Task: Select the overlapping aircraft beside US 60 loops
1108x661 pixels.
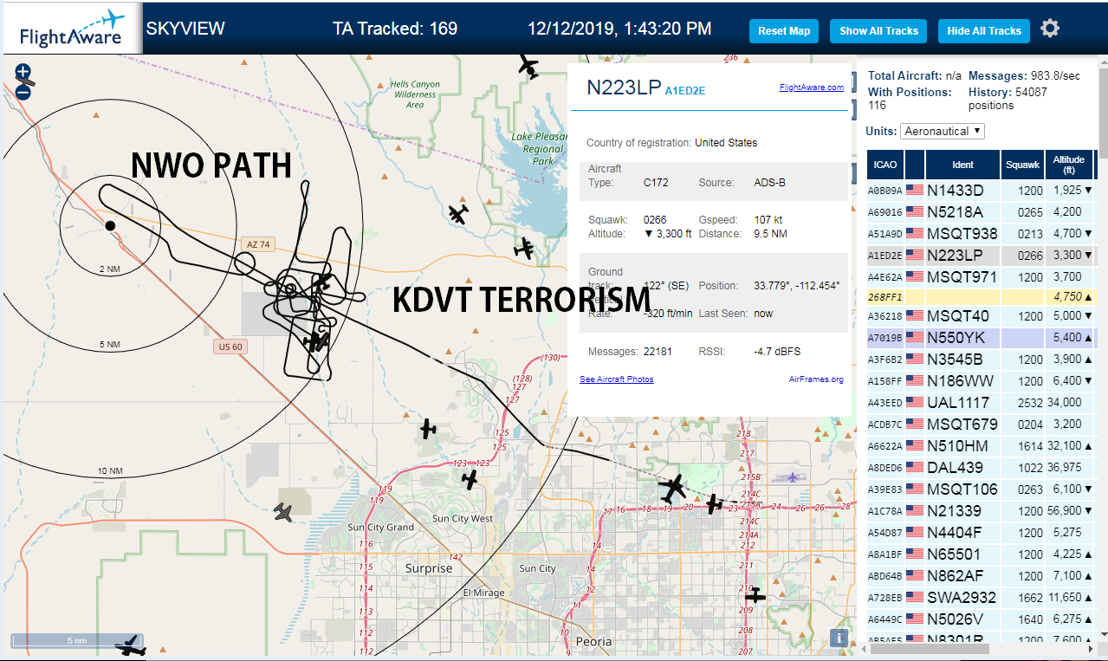Action: pyautogui.click(x=316, y=341)
